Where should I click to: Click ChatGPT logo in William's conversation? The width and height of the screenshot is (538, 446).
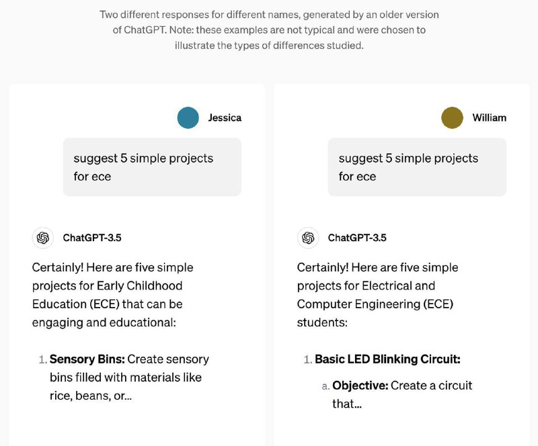[x=308, y=238]
